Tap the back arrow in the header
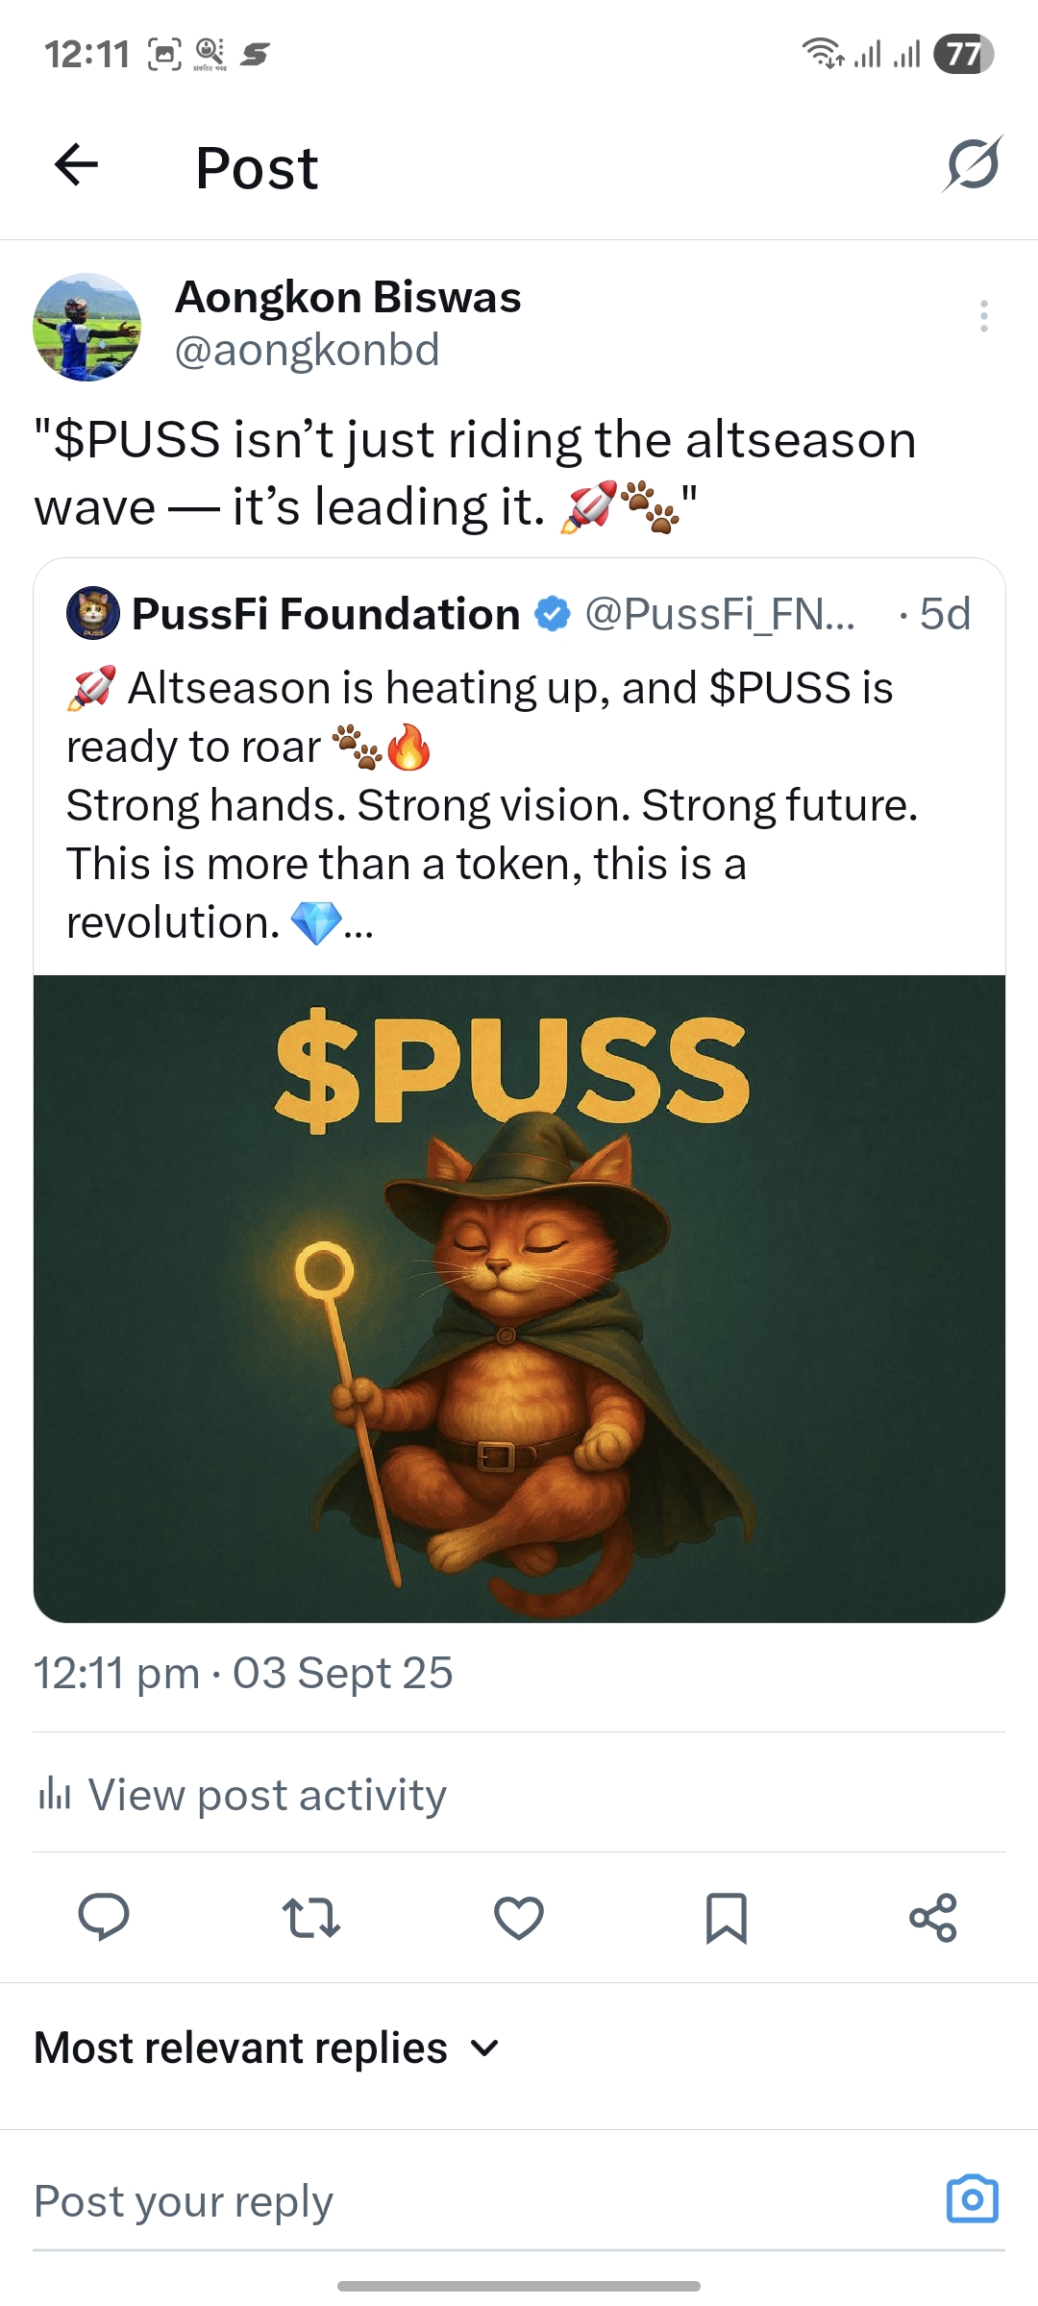Image resolution: width=1038 pixels, height=2306 pixels. click(x=77, y=164)
